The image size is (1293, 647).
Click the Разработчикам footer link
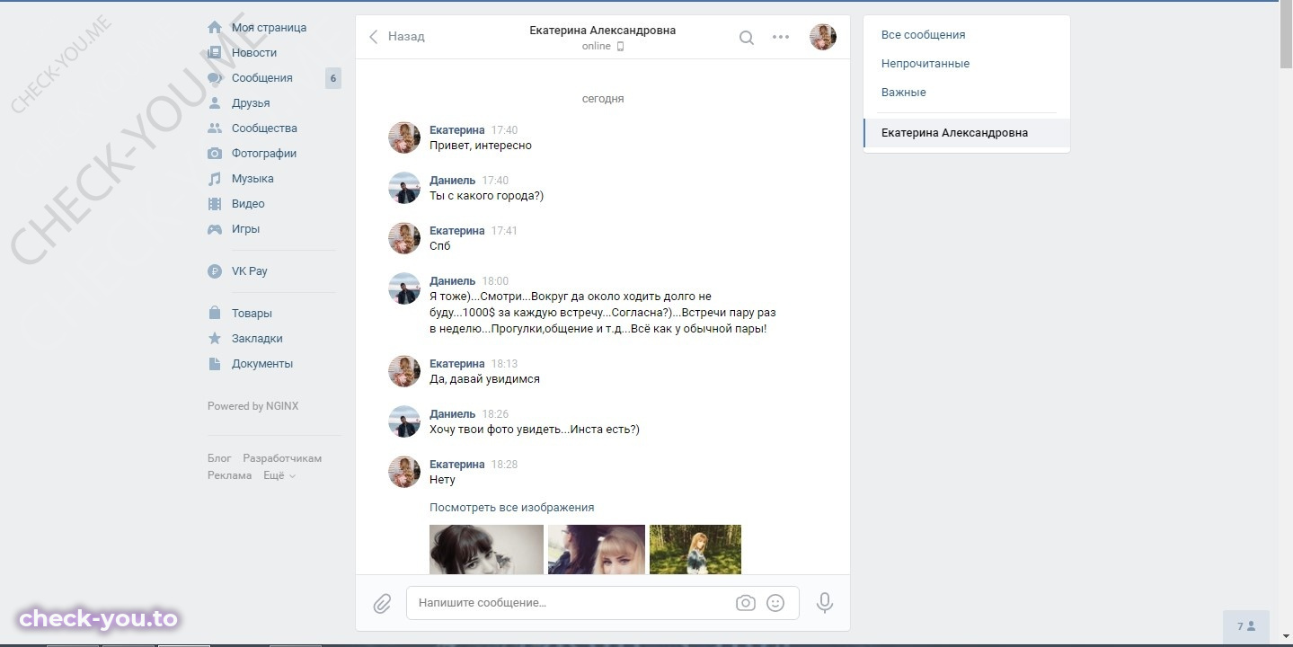[x=282, y=458]
